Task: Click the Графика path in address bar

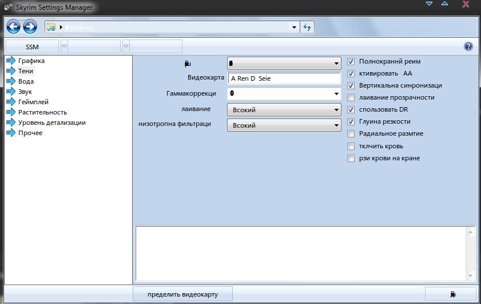Action: coord(79,27)
